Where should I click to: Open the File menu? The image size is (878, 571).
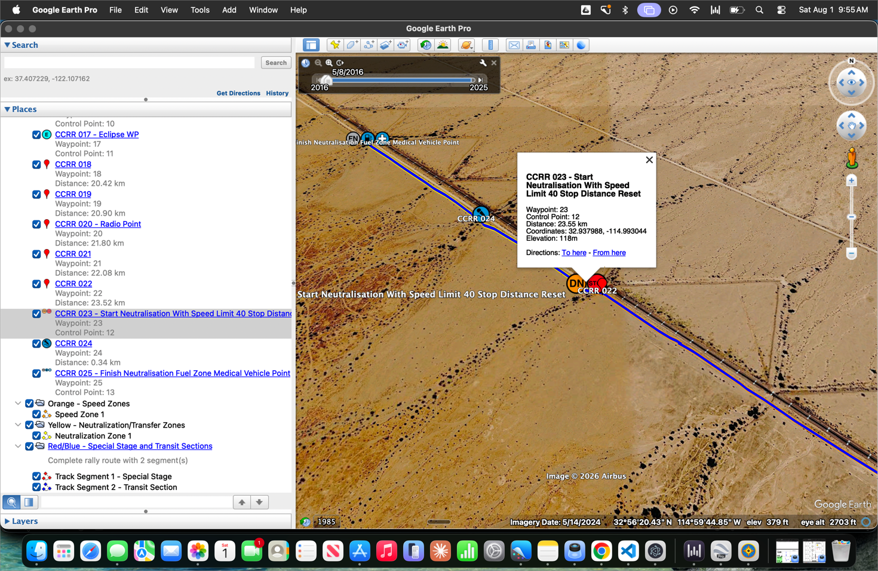[x=115, y=10]
